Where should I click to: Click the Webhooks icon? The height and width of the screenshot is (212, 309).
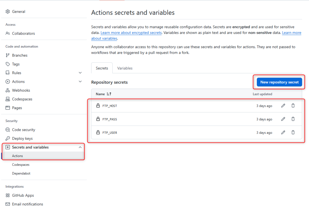[x=8, y=90]
